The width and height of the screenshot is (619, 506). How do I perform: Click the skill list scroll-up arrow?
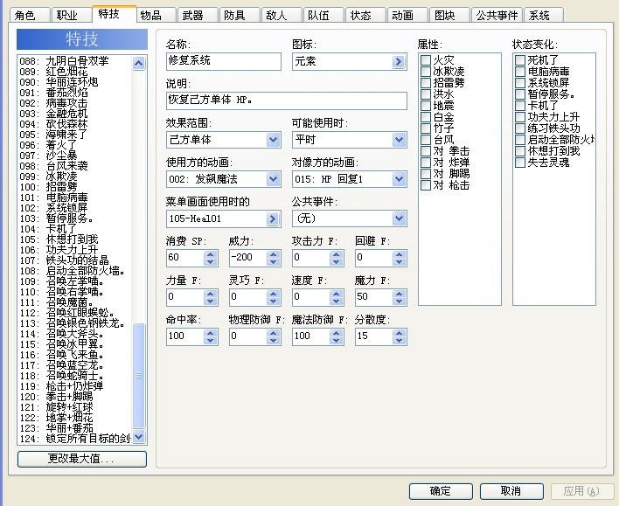(138, 63)
